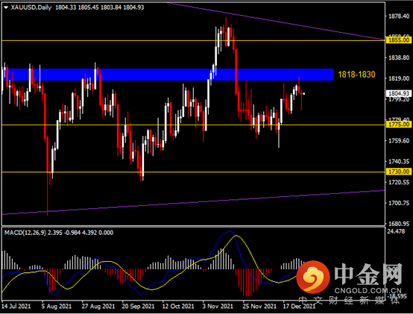
Task: Click the 3 Nov 2021 date marker
Action: coord(218,307)
